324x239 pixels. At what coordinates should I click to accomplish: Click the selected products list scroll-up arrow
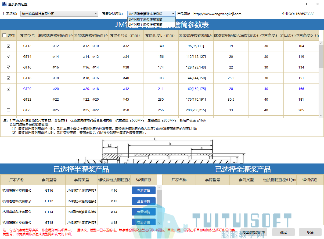159,188
